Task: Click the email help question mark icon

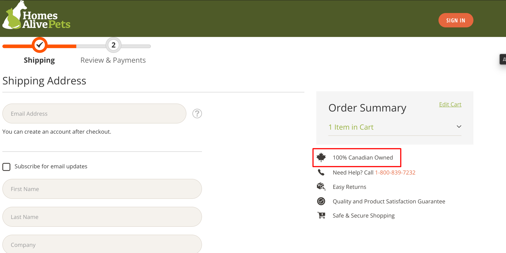Action: pos(197,114)
